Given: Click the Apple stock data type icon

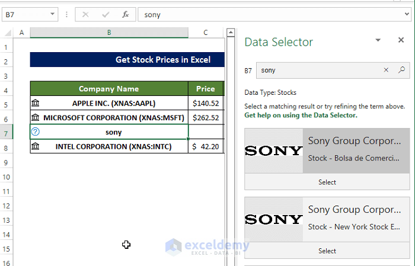Looking at the screenshot, I should pos(36,103).
